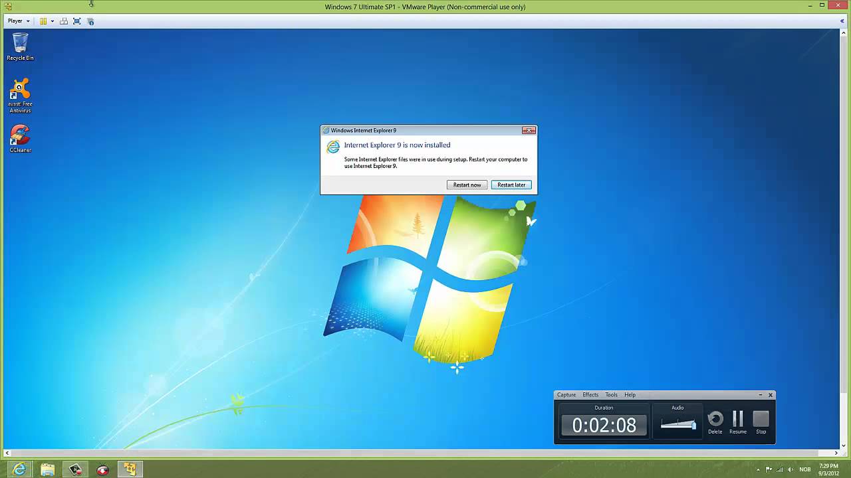Open network signal tray icon

[x=780, y=469]
